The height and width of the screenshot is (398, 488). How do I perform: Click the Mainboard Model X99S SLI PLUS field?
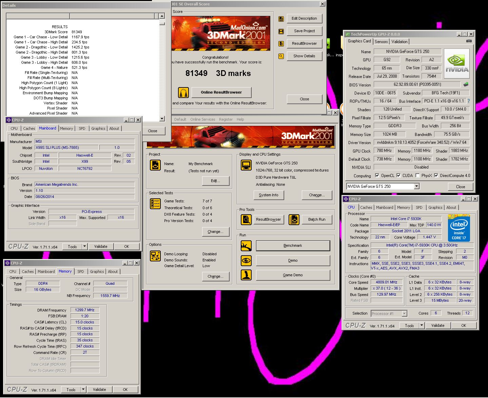67,147
